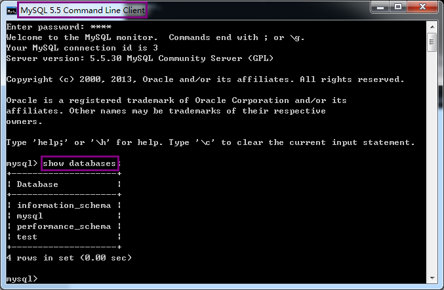Click the console scrollbar up arrow
This screenshot has height=290, width=444.
pyautogui.click(x=432, y=27)
